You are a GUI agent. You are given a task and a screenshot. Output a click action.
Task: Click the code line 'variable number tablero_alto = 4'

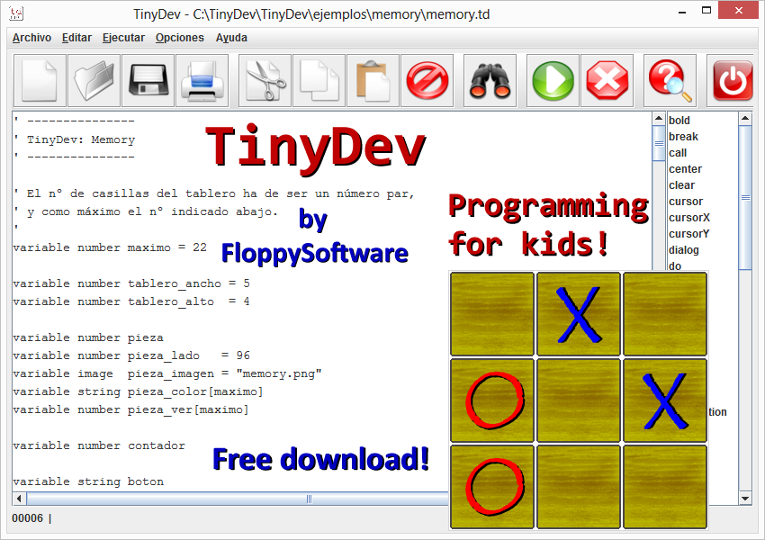coord(131,302)
